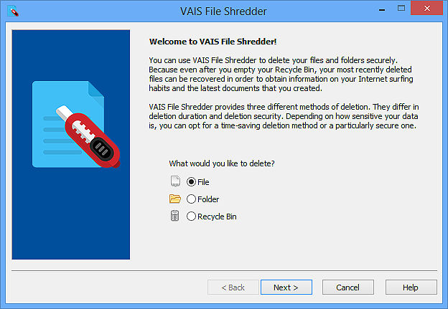Minimize the VAIS File Shredder window
Screen dimensions: 448x309
382,10
